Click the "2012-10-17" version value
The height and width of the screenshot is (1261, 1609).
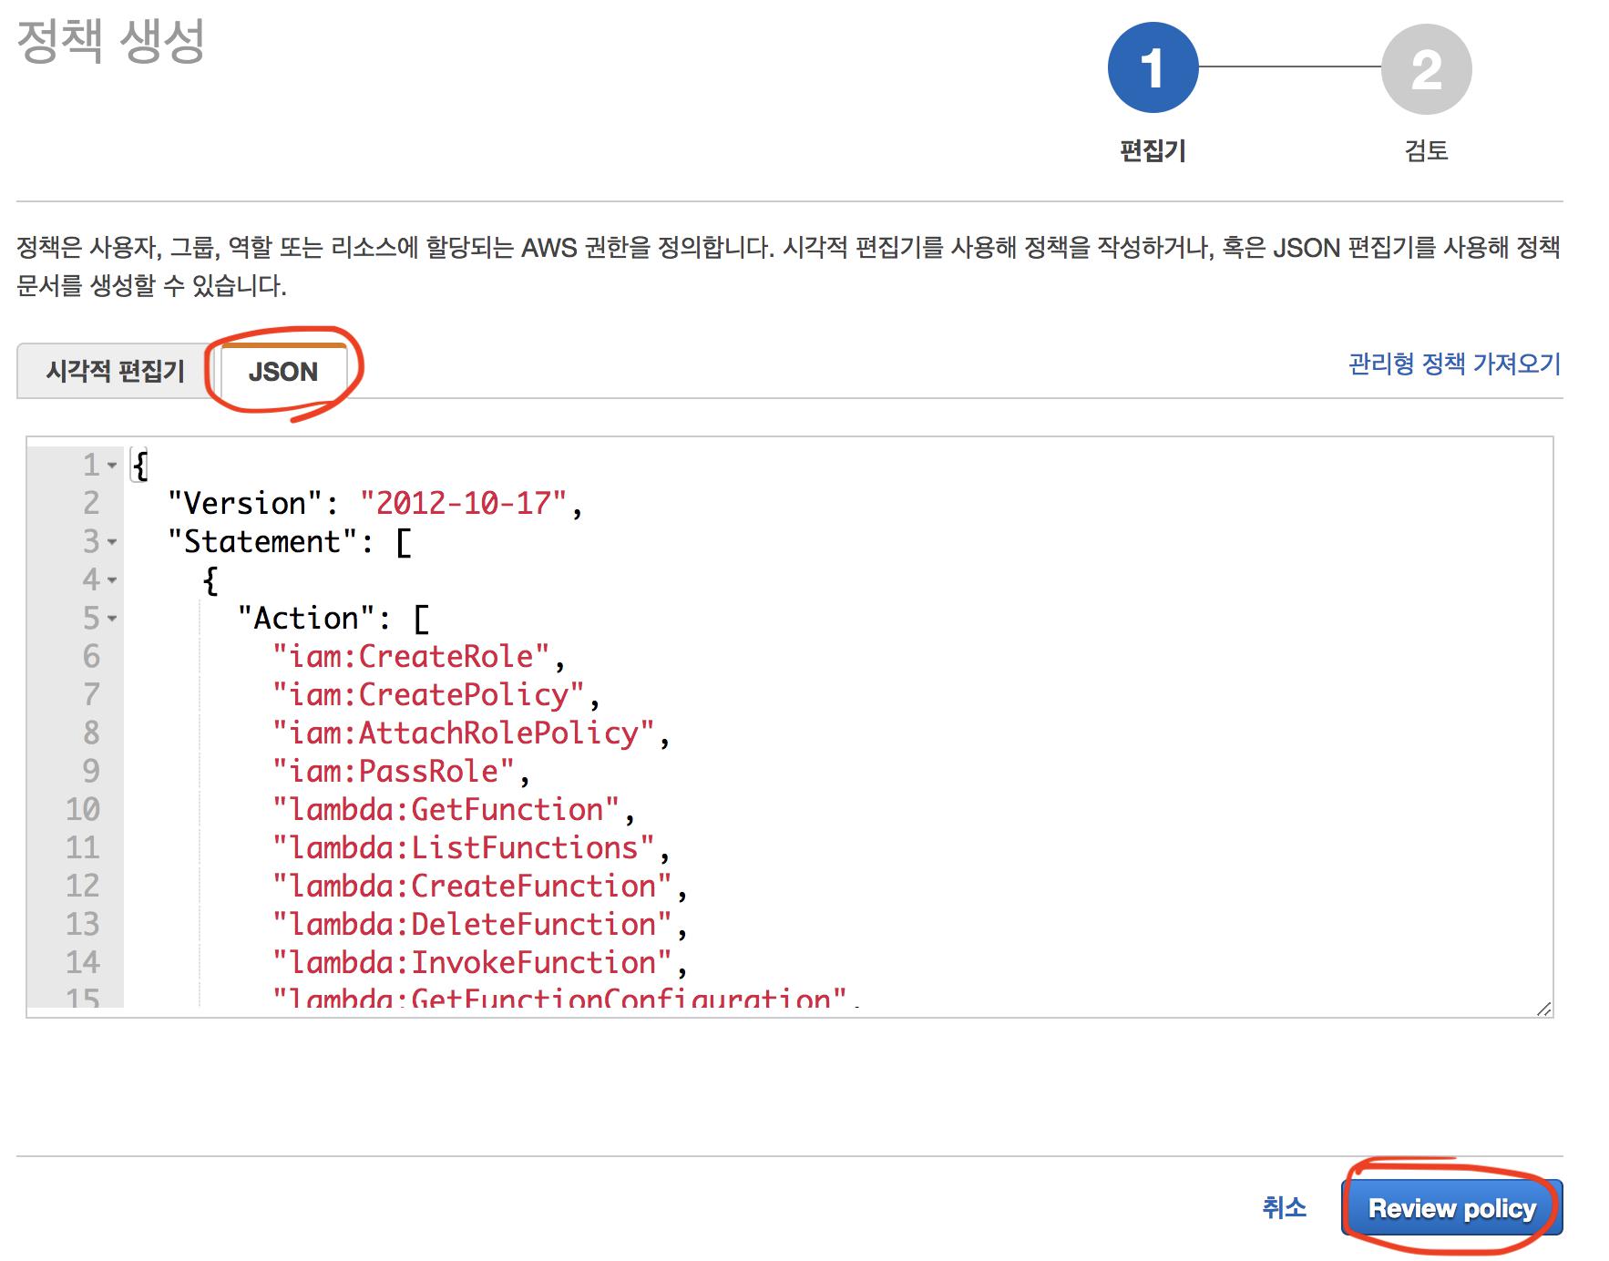pos(463,504)
